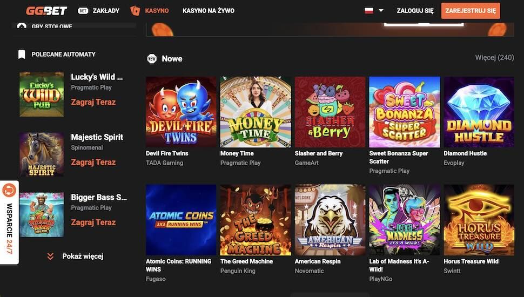The image size is (524, 297).
Task: Click the NEW badge icon beside Nowe
Action: pyautogui.click(x=152, y=59)
